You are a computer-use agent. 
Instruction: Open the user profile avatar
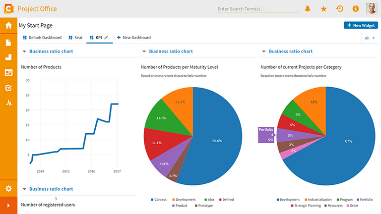(x=372, y=9)
